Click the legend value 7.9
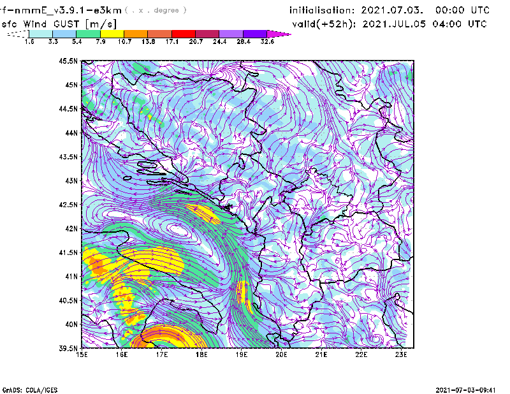The image size is (510, 394). click(101, 41)
